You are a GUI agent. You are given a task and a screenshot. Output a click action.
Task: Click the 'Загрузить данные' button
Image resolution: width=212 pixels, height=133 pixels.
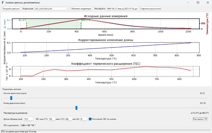point(11,9)
